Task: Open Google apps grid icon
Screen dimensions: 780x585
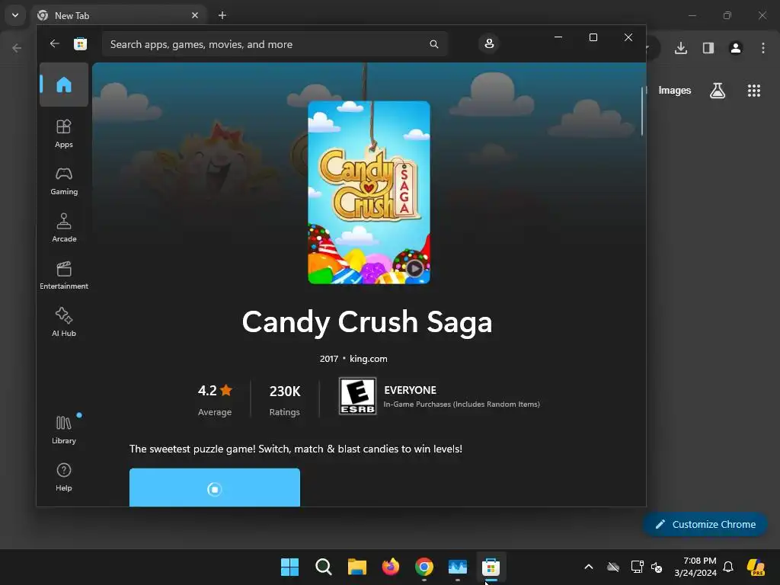Action: click(753, 91)
